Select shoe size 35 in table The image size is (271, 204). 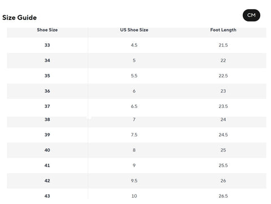coord(47,76)
